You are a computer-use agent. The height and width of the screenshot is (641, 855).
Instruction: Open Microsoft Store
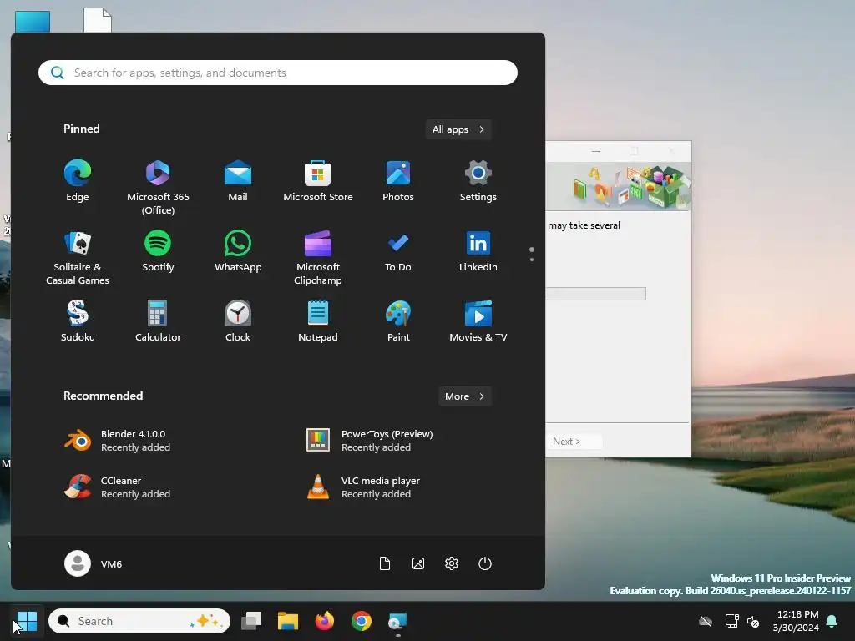[x=318, y=181]
